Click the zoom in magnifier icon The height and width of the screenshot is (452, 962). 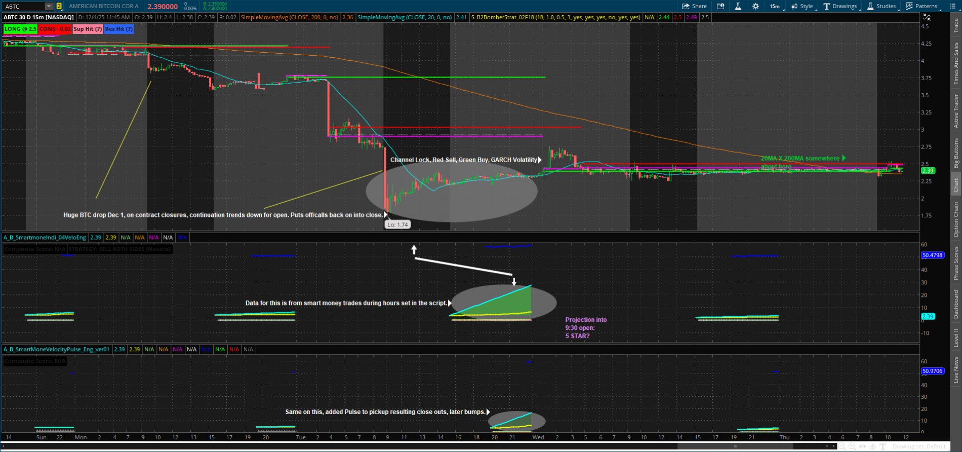click(x=852, y=446)
